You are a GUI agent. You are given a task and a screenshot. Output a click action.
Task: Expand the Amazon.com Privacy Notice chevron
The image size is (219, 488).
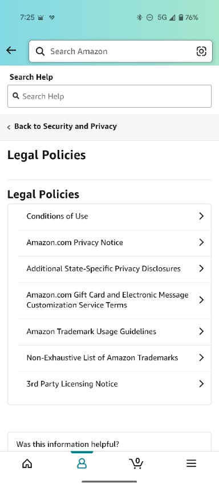click(x=201, y=242)
